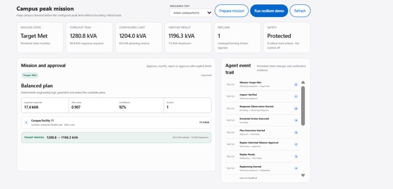The image size is (393, 189).
Task: Start the Run resilient demo button
Action: coord(269,11)
